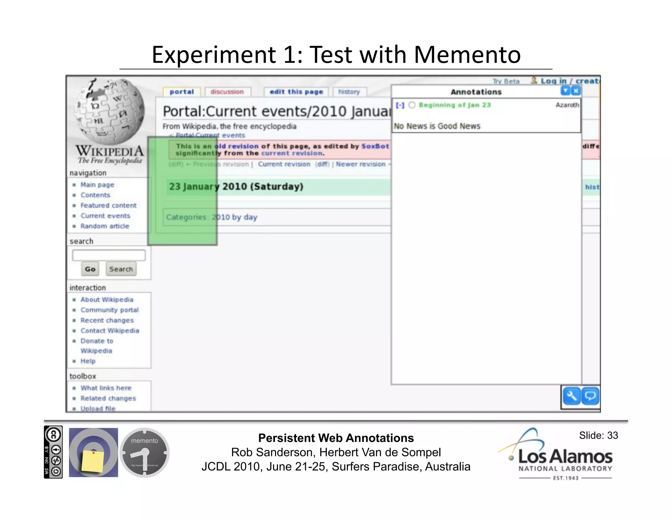
Task: Open the Featured content link
Action: [x=108, y=205]
